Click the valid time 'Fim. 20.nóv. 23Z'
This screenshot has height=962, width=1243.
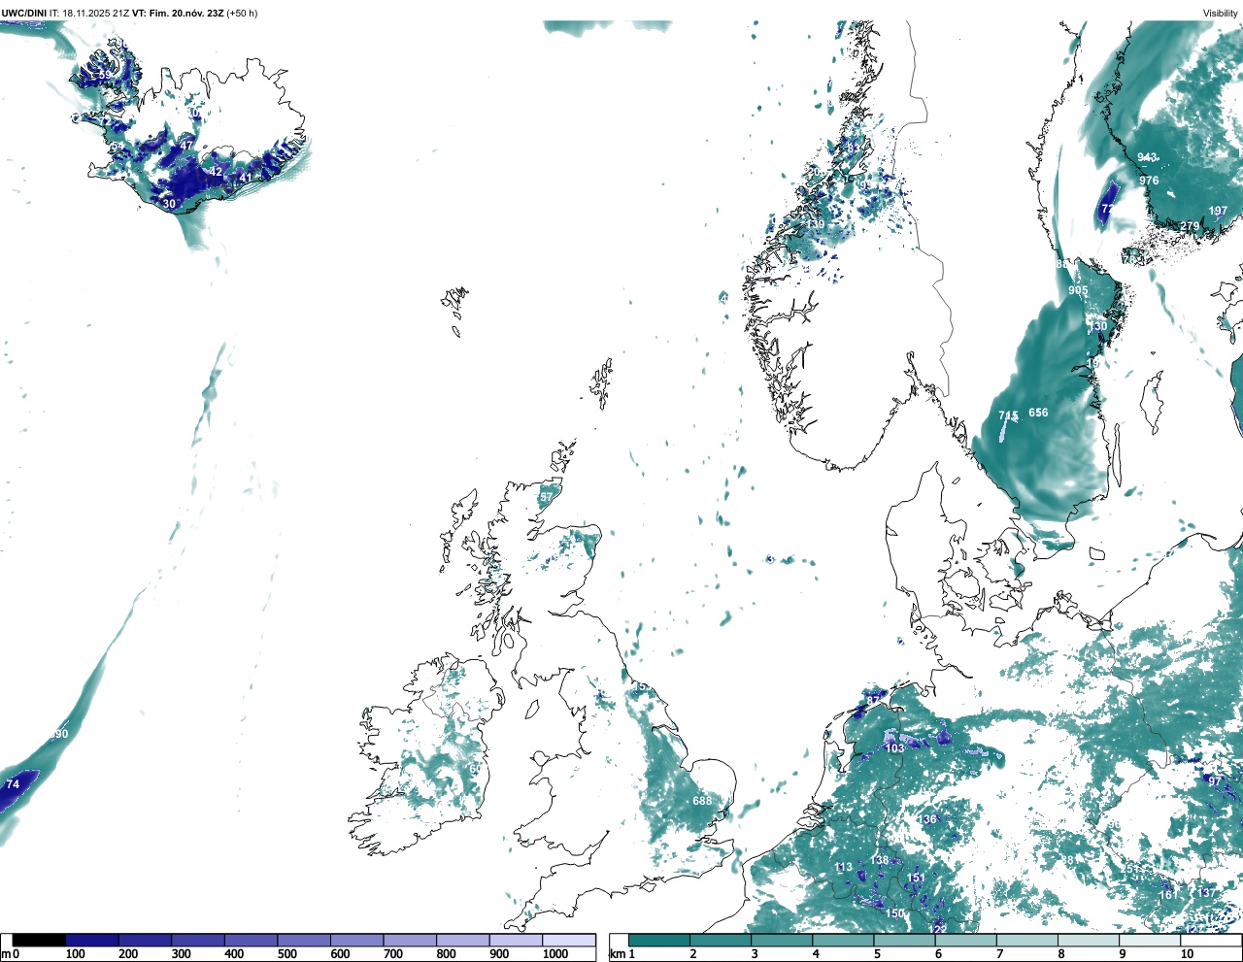pos(185,13)
